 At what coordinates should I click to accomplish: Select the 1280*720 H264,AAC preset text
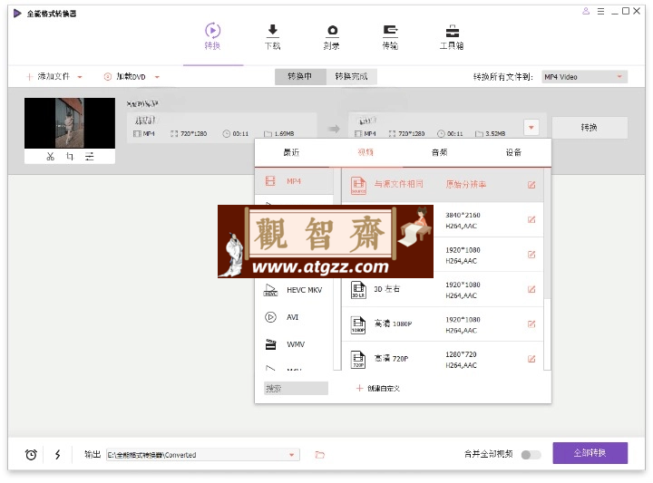click(x=461, y=360)
